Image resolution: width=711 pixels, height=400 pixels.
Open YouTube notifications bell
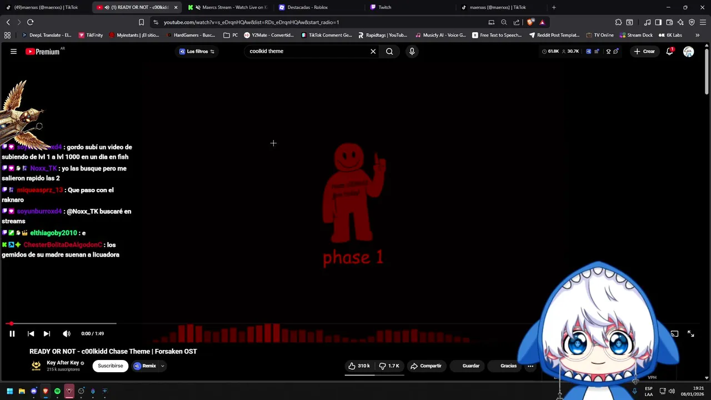670,51
